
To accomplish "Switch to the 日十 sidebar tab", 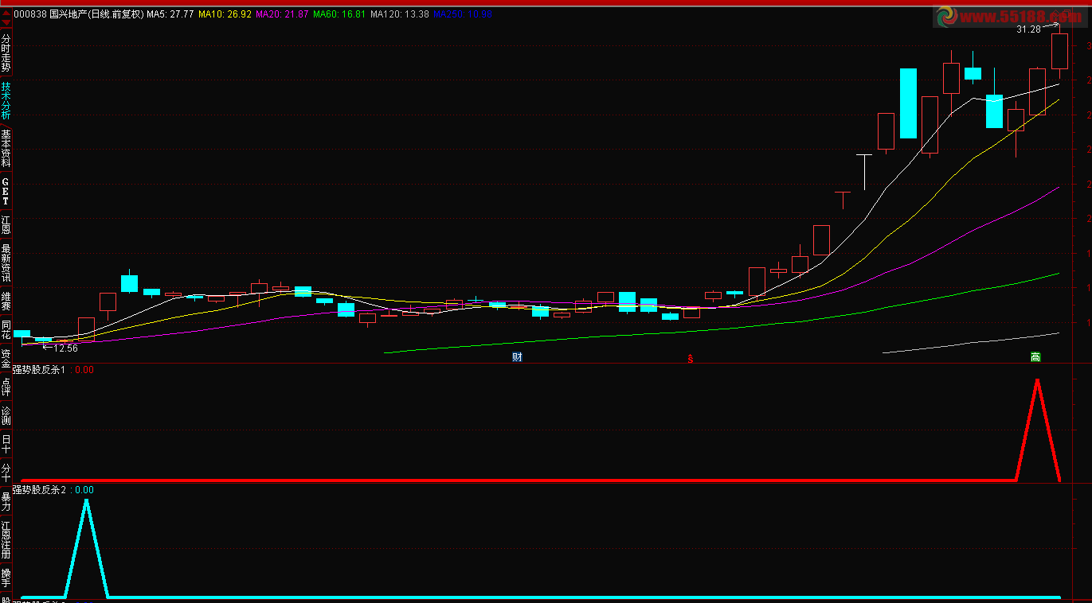I will coord(6,444).
